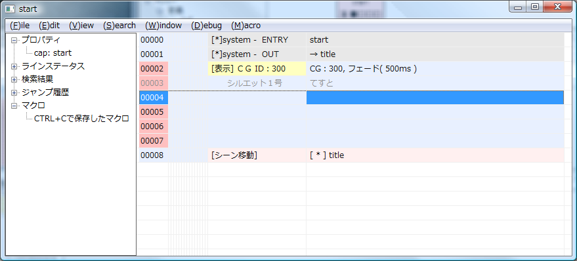Open the (M)acro menu
The width and height of the screenshot is (577, 261).
(x=246, y=26)
